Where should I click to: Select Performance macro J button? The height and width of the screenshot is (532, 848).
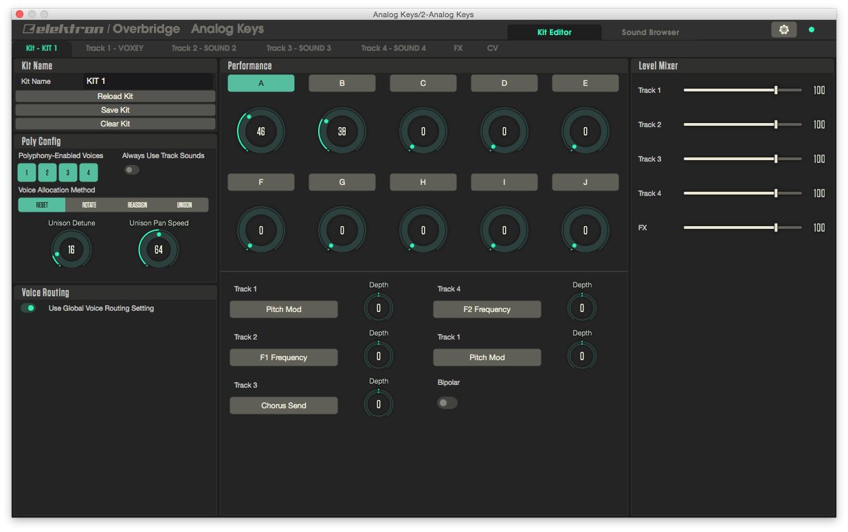click(x=585, y=182)
